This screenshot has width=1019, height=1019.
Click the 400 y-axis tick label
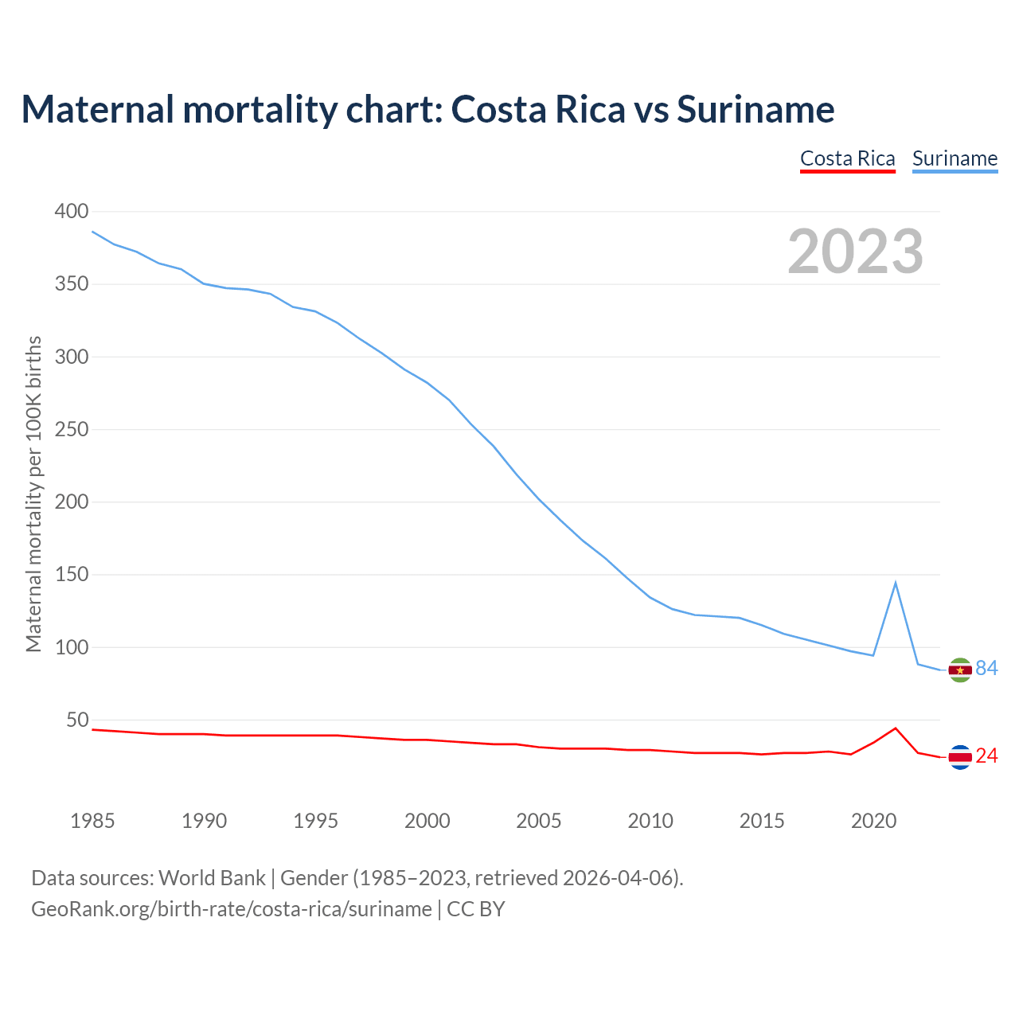pos(71,212)
